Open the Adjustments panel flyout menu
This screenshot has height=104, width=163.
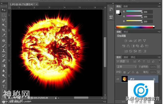tap(159, 32)
